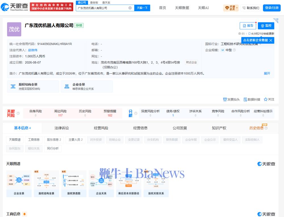Viewport: 284px width, 217px height.
Task: Open the 历史风险 risk item
Action: pos(85,113)
